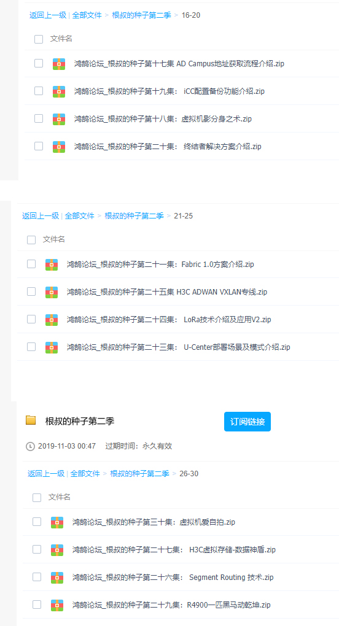Toggle select-all checkbox in 26-30 folder header

(37, 498)
